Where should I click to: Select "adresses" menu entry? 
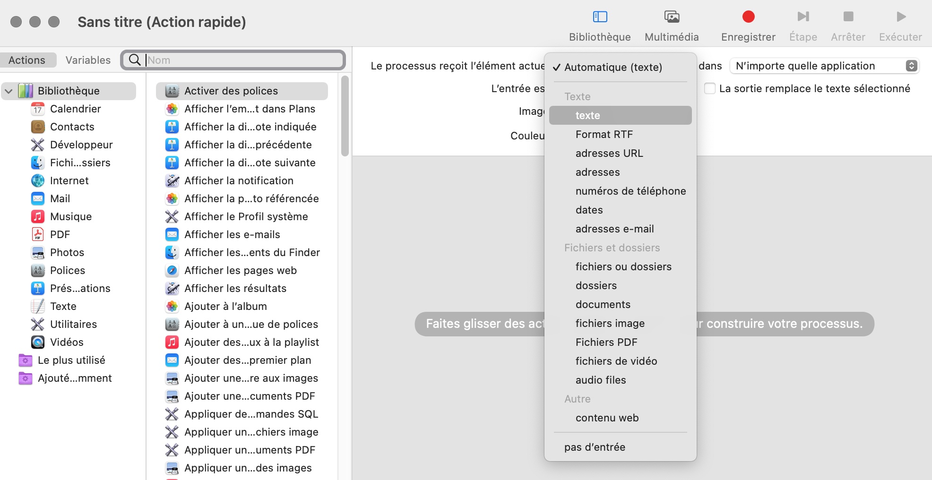(x=620, y=172)
